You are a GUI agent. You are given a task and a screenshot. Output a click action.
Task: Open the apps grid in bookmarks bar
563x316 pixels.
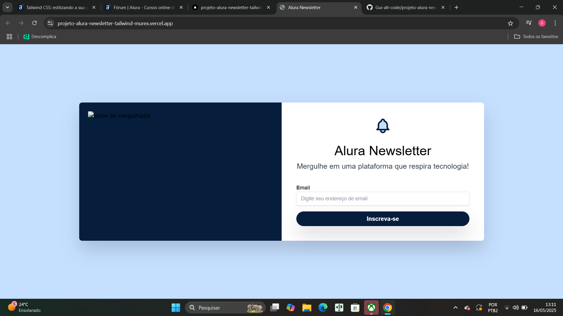click(9, 37)
